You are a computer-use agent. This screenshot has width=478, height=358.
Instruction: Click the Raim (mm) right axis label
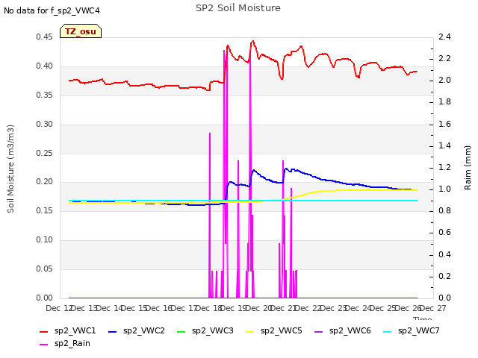click(x=468, y=168)
